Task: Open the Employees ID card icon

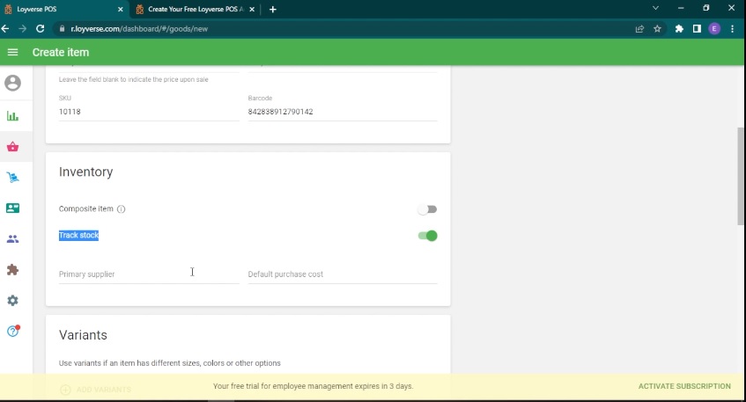Action: (x=13, y=208)
